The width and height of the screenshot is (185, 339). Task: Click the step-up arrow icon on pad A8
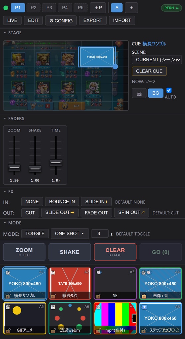click(145, 307)
